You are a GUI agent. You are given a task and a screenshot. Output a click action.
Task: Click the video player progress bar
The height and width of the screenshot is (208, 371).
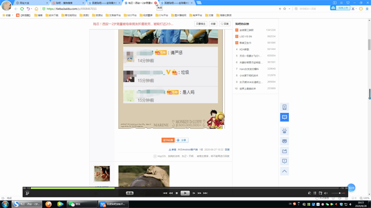184,188
